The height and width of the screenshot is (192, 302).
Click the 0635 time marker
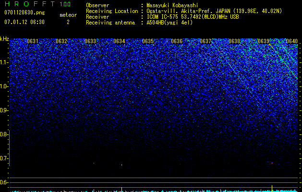point(148,41)
